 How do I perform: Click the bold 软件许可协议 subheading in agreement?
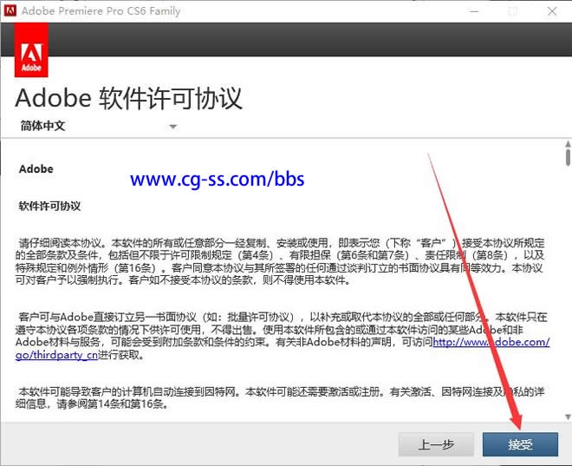[x=49, y=207]
